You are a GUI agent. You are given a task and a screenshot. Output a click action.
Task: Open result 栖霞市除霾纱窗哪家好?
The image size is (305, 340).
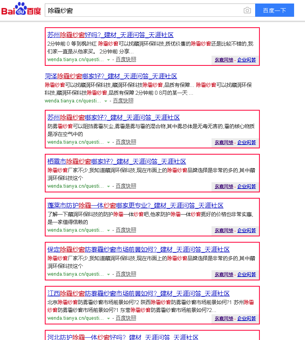pos(117,161)
